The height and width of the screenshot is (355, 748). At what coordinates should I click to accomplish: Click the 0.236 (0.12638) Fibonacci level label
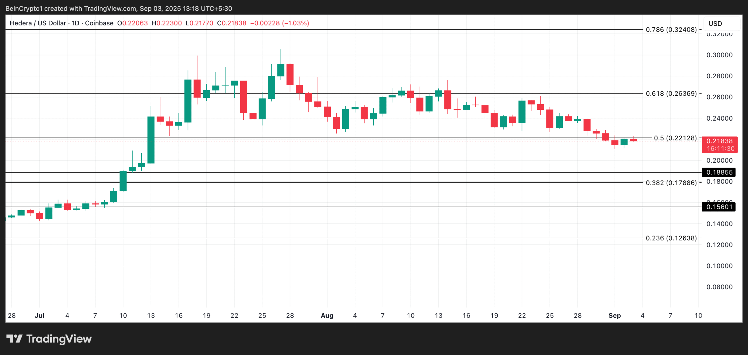click(x=671, y=238)
